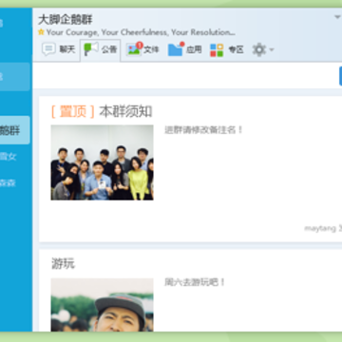The width and height of the screenshot is (342, 342).
Task: Switch to the 应用 tab label
Action: [194, 49]
